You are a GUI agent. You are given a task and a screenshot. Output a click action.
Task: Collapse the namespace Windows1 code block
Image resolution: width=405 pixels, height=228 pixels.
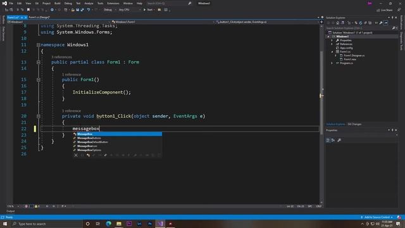38,45
